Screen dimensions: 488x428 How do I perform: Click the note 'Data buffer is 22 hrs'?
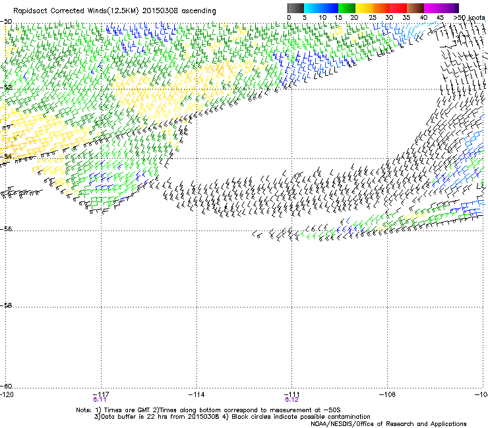133,417
